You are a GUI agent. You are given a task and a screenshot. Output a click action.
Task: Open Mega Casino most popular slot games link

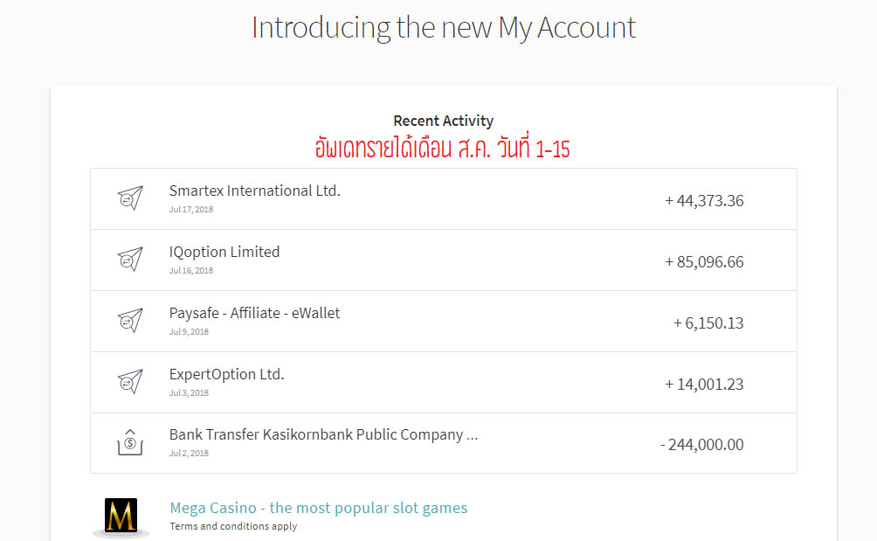(x=318, y=508)
